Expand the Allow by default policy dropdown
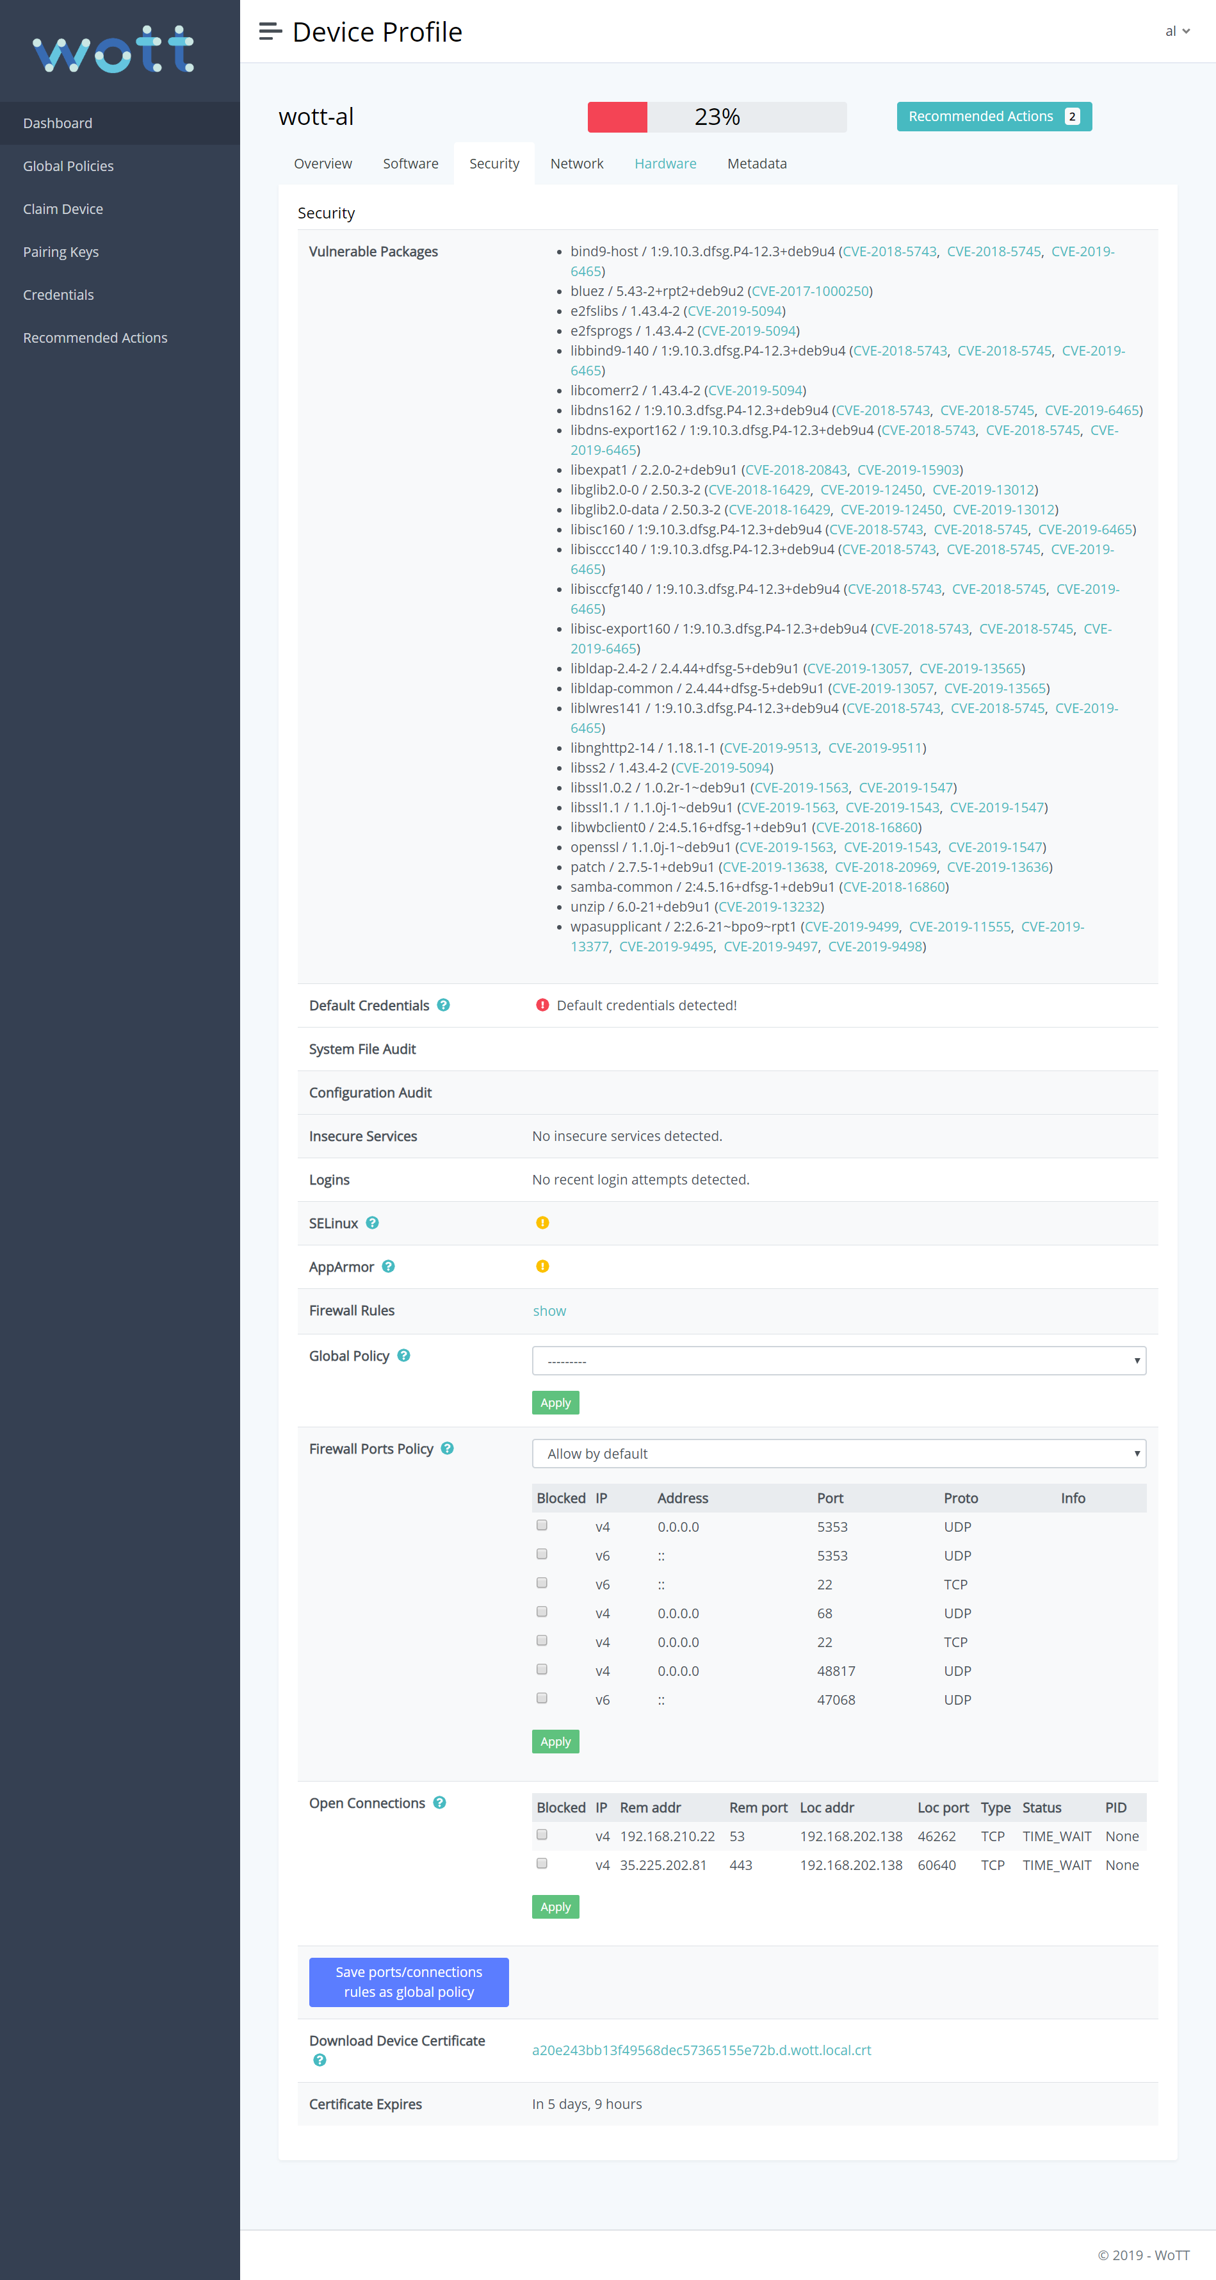This screenshot has height=2280, width=1216. pyautogui.click(x=838, y=1454)
